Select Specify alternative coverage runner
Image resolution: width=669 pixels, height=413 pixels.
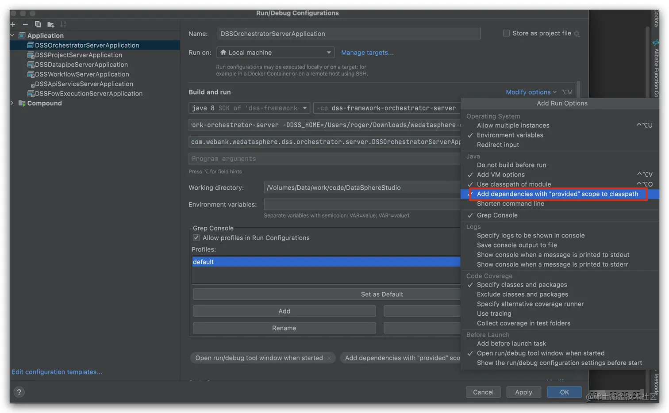point(530,304)
